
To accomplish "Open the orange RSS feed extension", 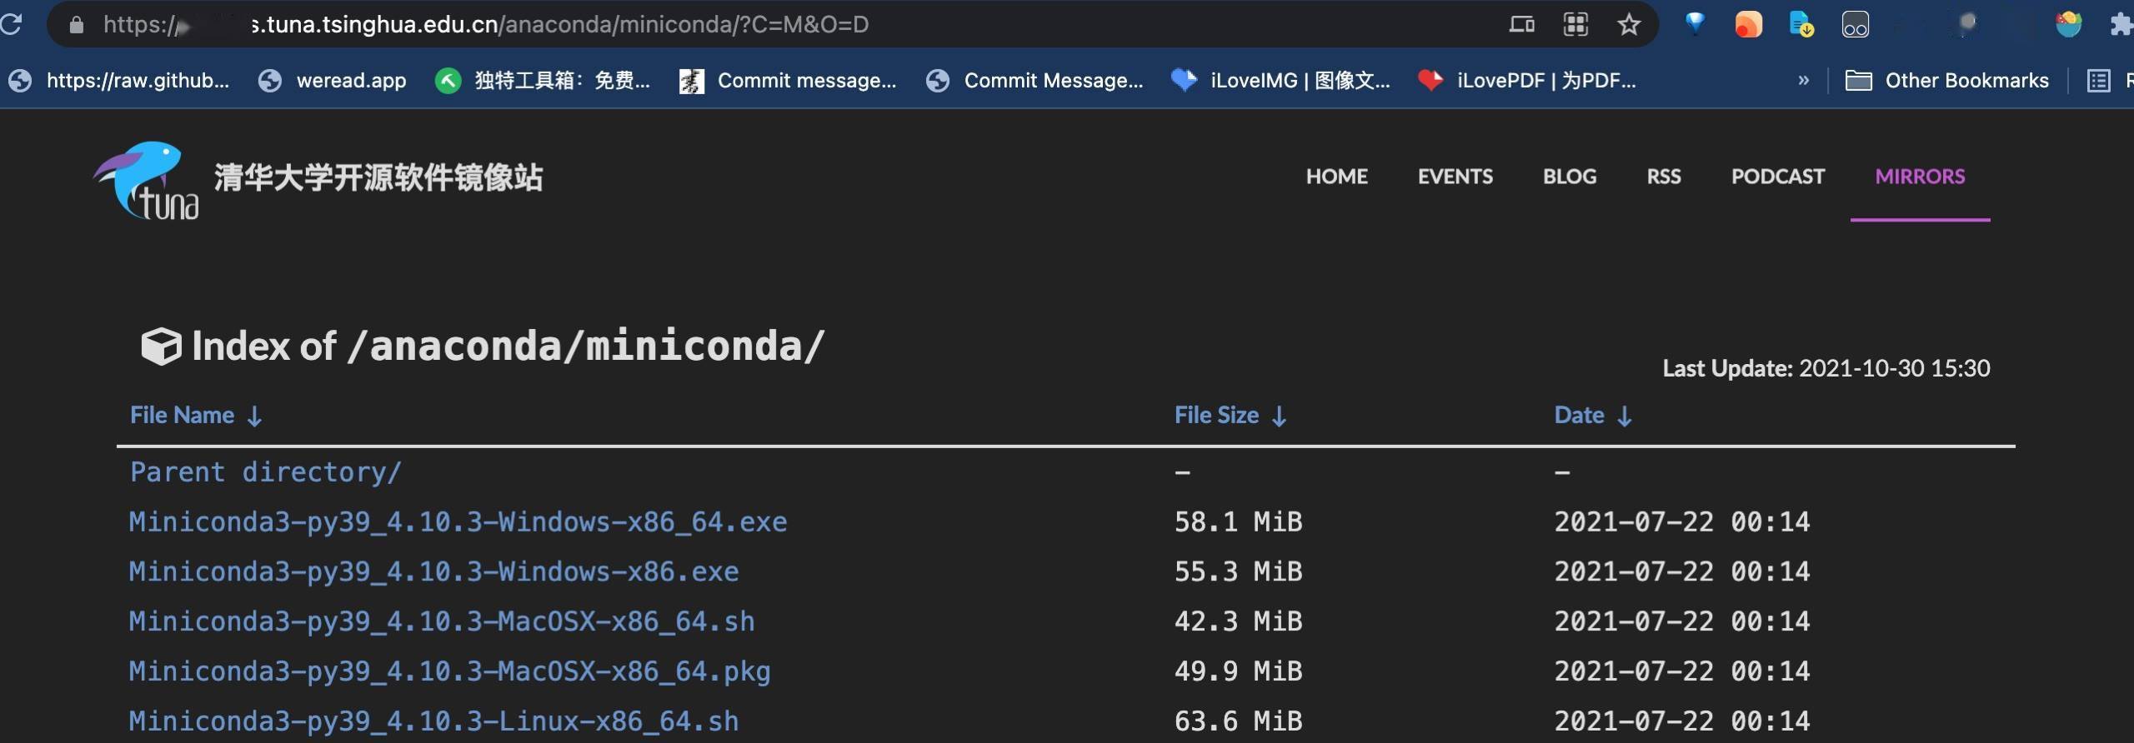I will 1748,24.
